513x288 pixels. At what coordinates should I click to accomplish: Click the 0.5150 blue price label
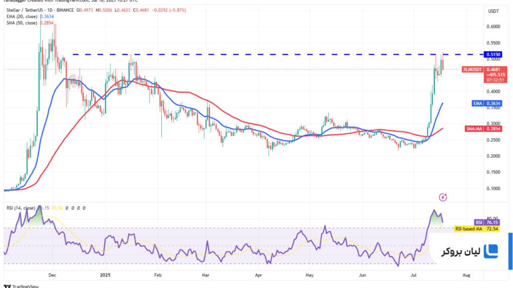493,54
